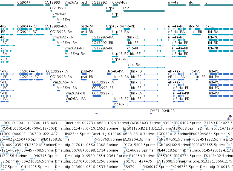Viewport: 233px width, 171px height.
Task: Click the CG13999-PA protein label
Action: pyautogui.click(x=57, y=71)
